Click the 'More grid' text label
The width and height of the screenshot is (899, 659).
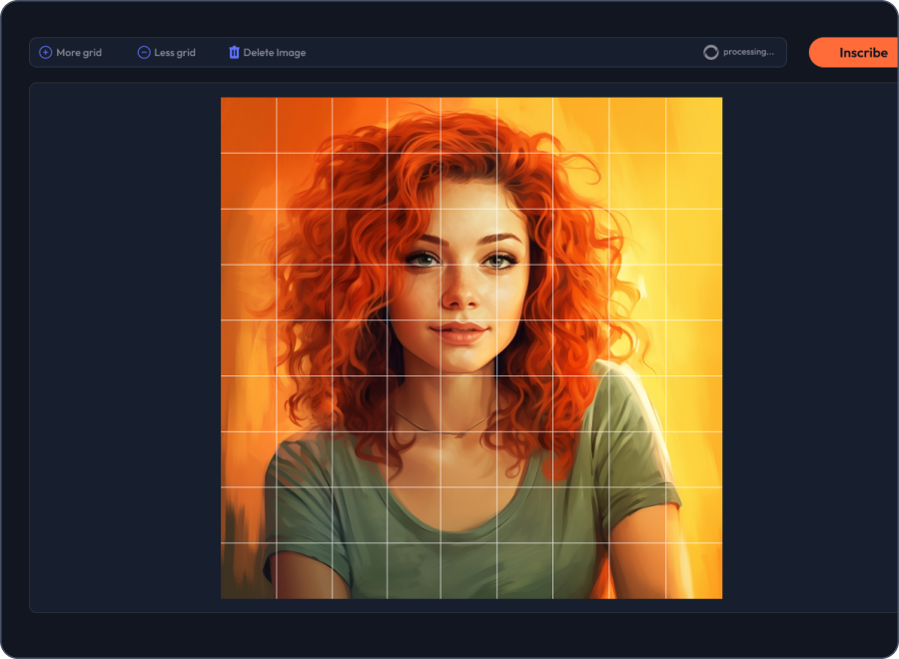79,53
